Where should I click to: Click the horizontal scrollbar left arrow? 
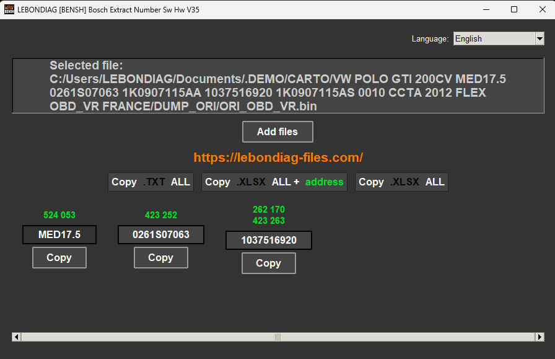tap(17, 337)
